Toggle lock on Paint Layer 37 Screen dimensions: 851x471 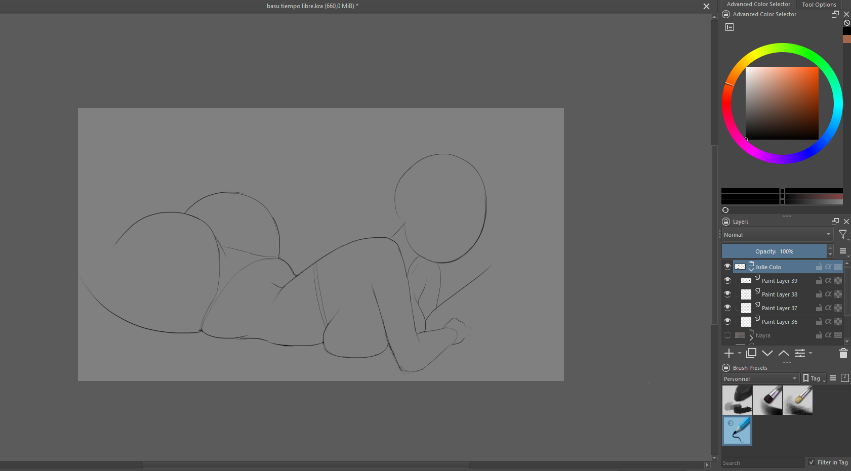click(819, 308)
